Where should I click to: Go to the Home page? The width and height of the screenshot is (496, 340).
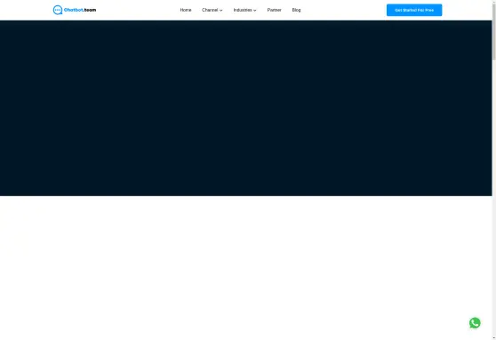[186, 10]
